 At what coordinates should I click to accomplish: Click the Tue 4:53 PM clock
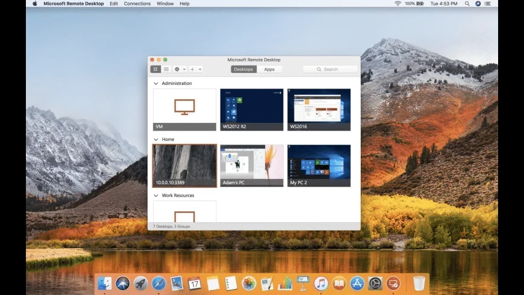(444, 4)
